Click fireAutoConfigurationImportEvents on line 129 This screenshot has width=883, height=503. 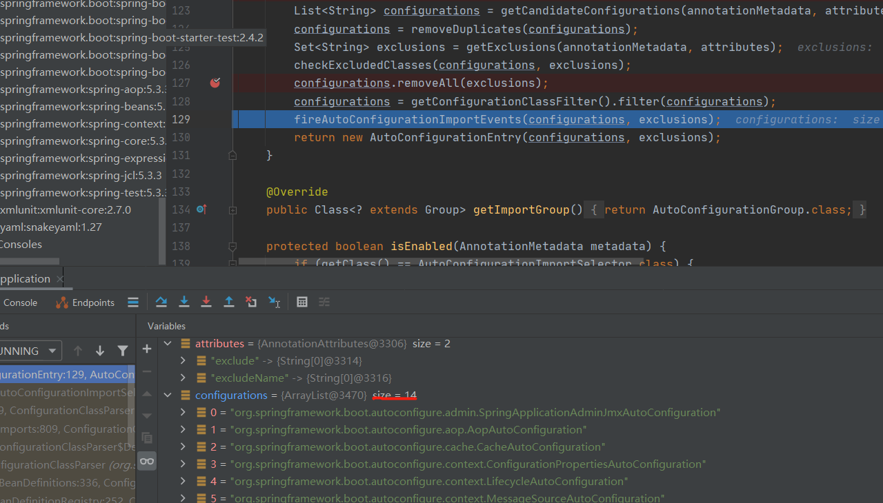[x=408, y=119]
